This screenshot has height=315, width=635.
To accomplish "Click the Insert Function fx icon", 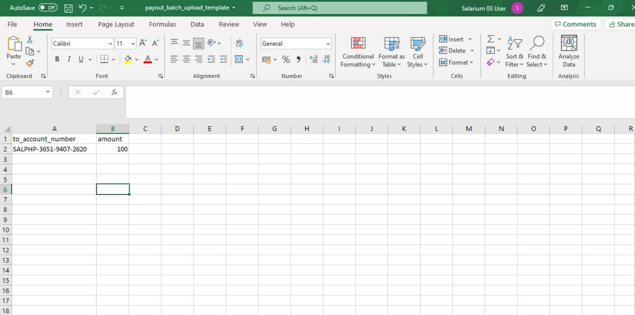I will tap(114, 92).
